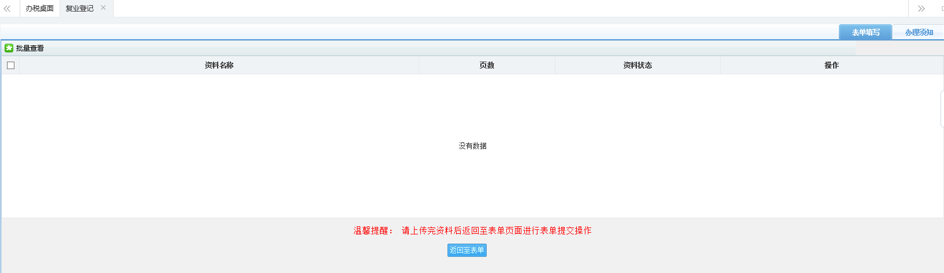This screenshot has width=944, height=273.
Task: Click the small square icon at top-right edge
Action: 942,9
